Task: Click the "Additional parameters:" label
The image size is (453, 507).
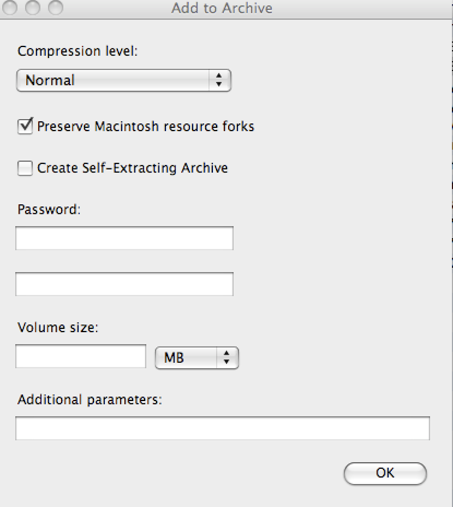Action: (x=90, y=400)
